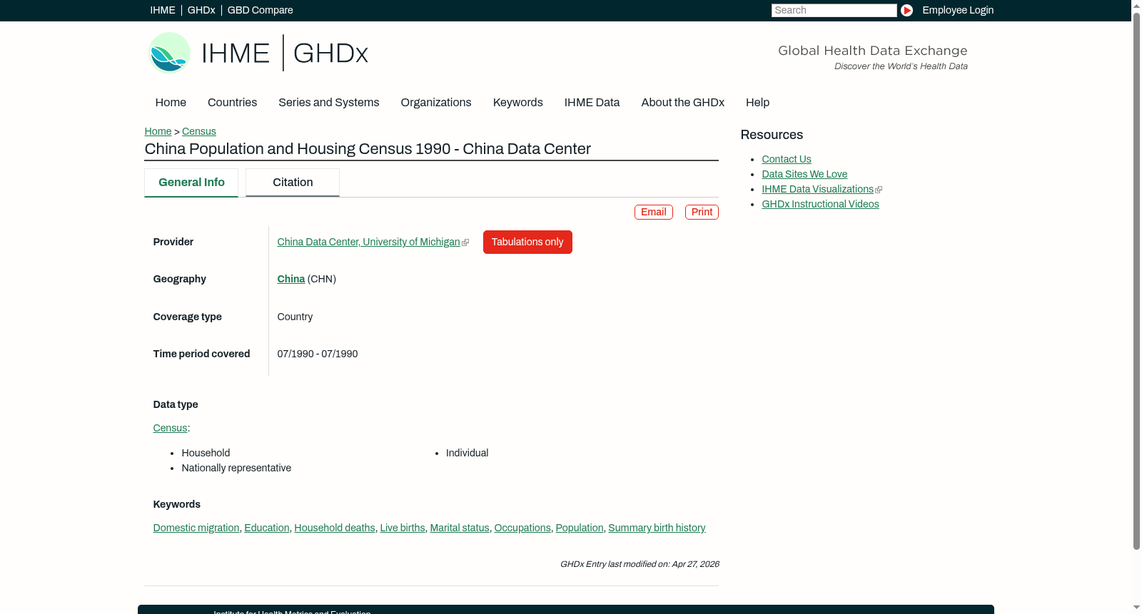1142x614 pixels.
Task: Open Data Sites We Love link
Action: click(x=804, y=174)
